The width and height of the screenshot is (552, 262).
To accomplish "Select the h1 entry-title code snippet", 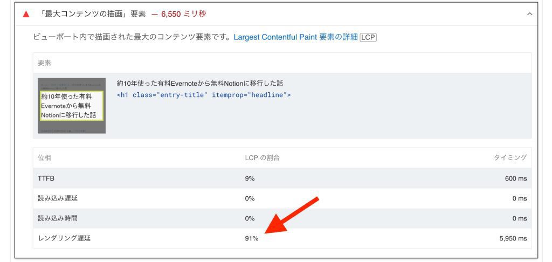I will click(x=204, y=95).
